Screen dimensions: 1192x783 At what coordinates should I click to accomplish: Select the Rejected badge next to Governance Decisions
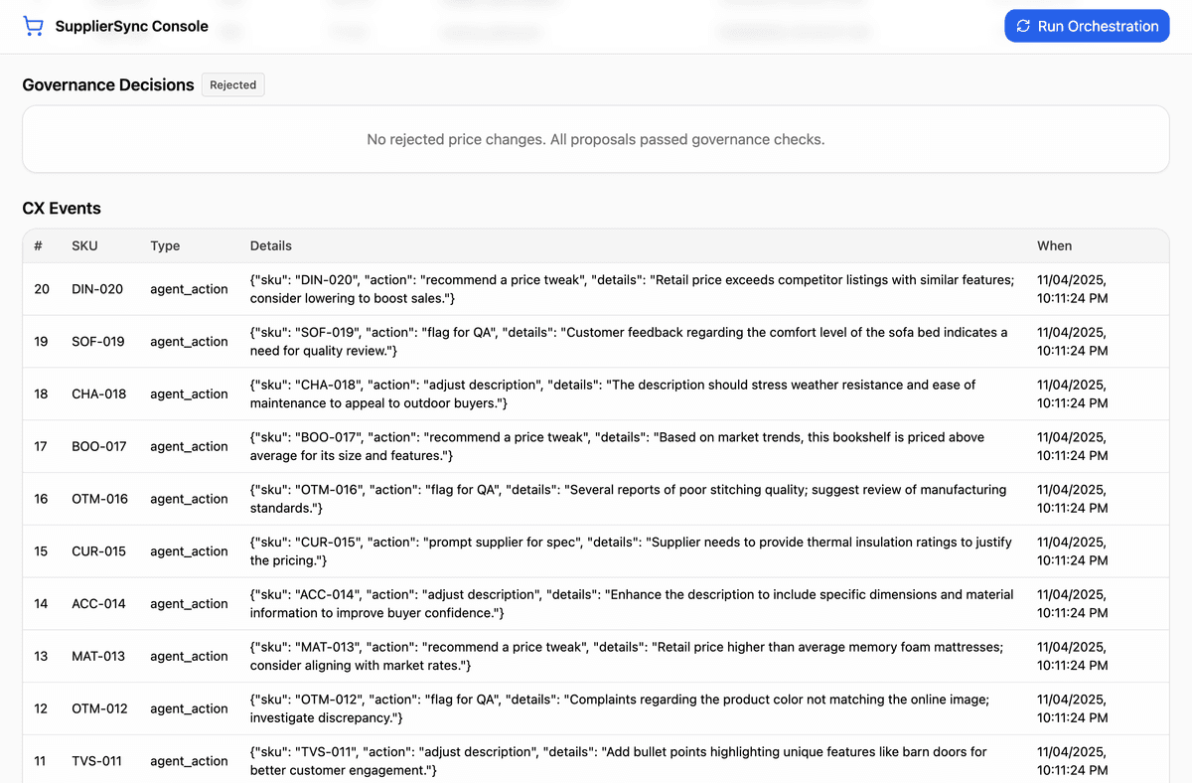tap(232, 84)
